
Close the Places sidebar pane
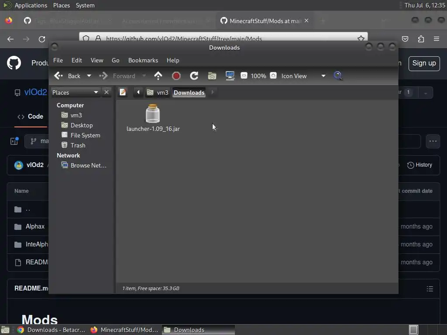click(107, 92)
